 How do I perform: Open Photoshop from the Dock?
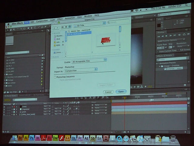(x=32, y=138)
